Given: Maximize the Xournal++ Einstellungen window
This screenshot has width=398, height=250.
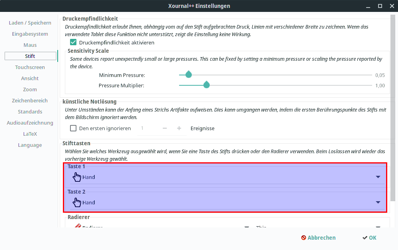Looking at the screenshot, I should coord(380,6).
